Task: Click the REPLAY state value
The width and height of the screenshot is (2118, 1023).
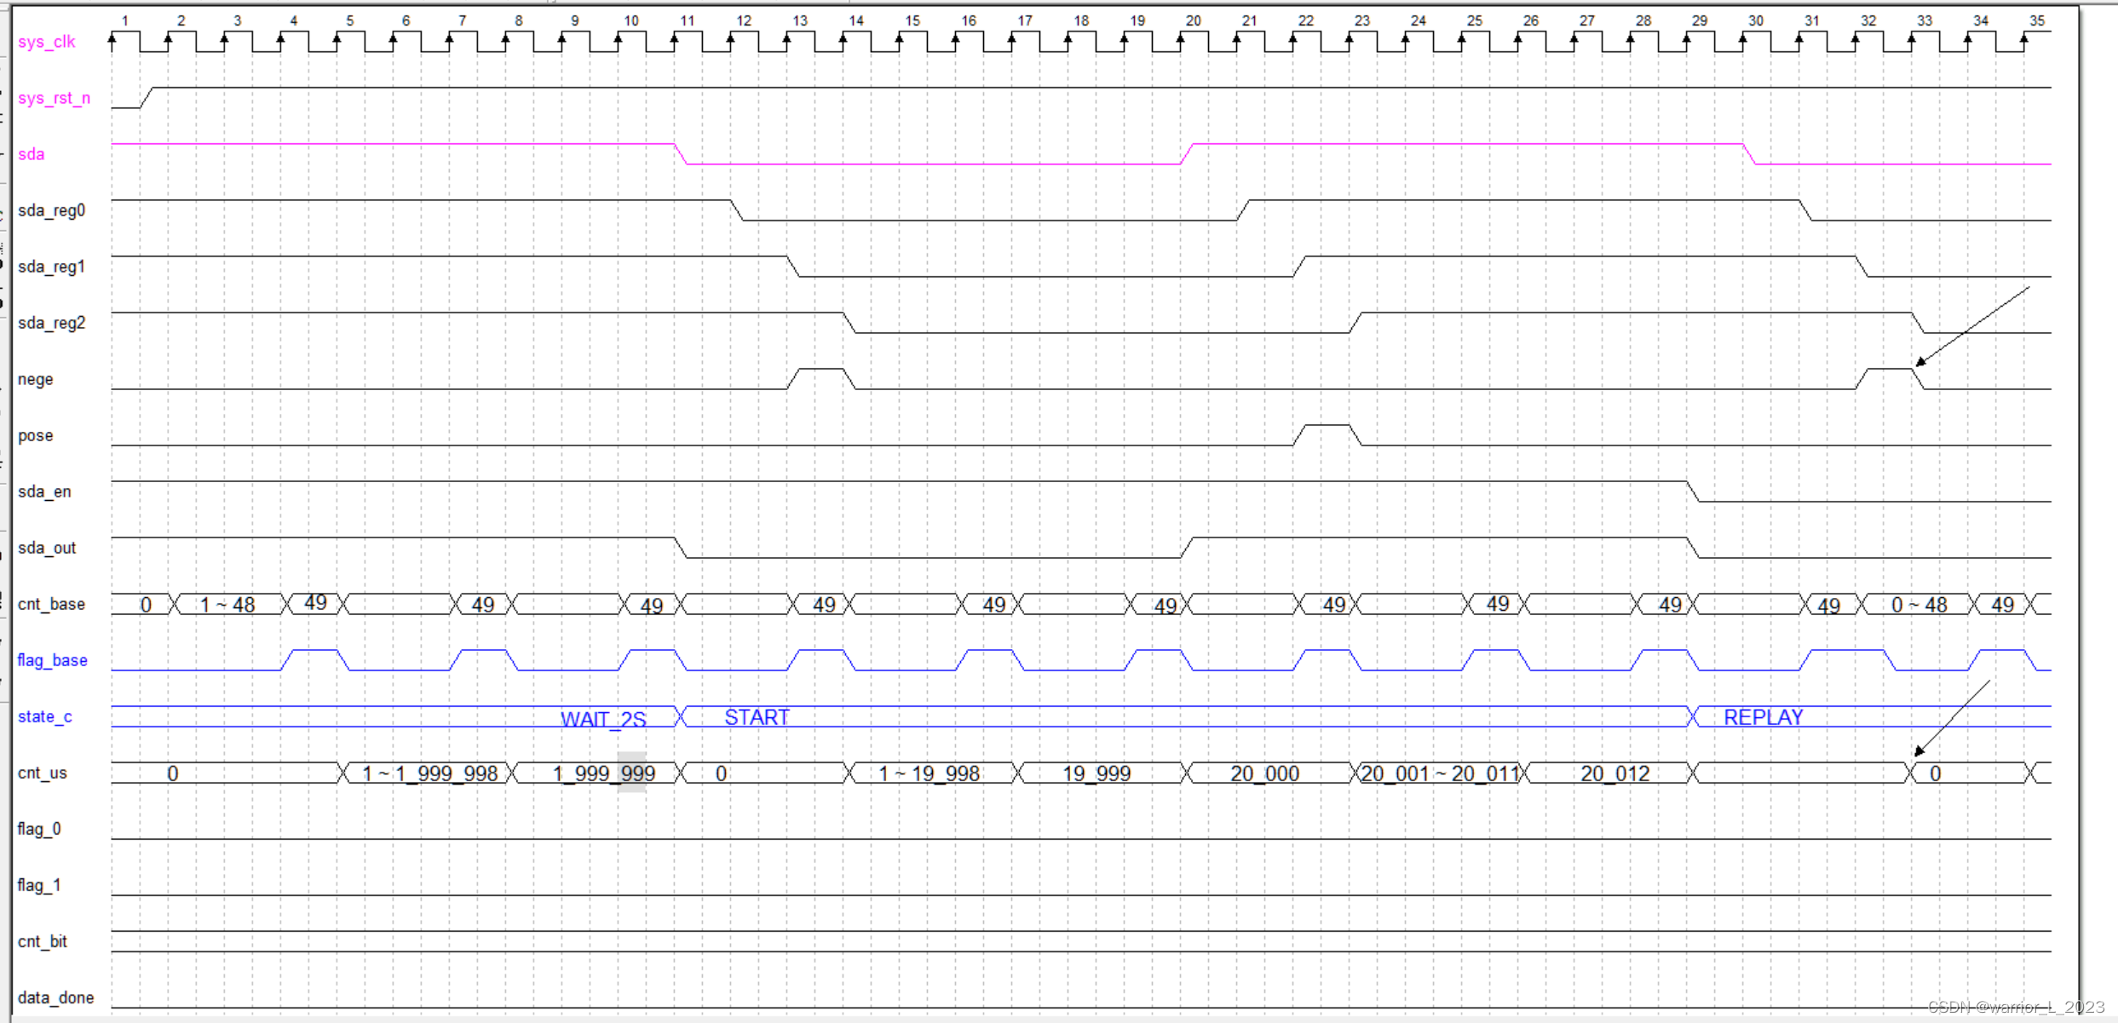Action: (1763, 717)
